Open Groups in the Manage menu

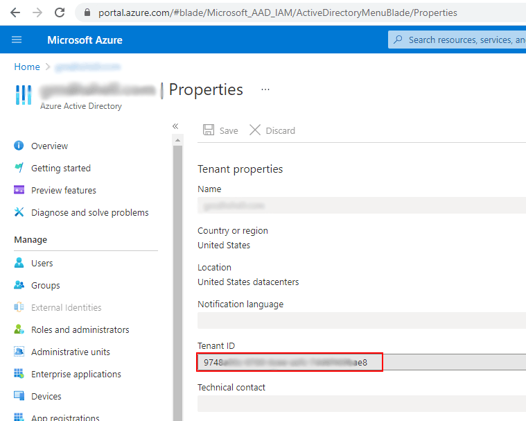46,286
